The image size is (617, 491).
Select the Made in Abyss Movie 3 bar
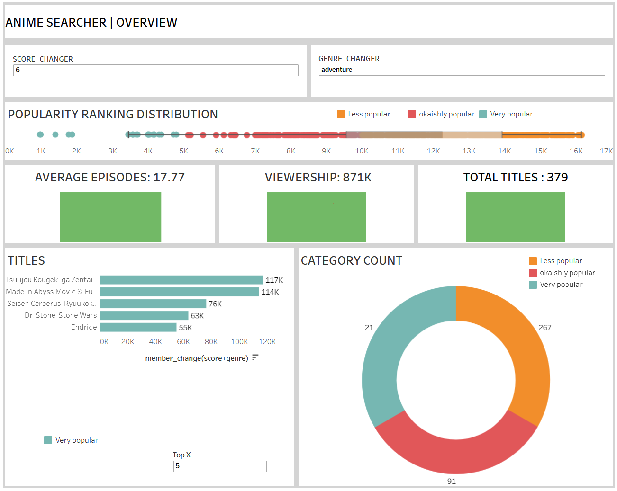tap(180, 292)
